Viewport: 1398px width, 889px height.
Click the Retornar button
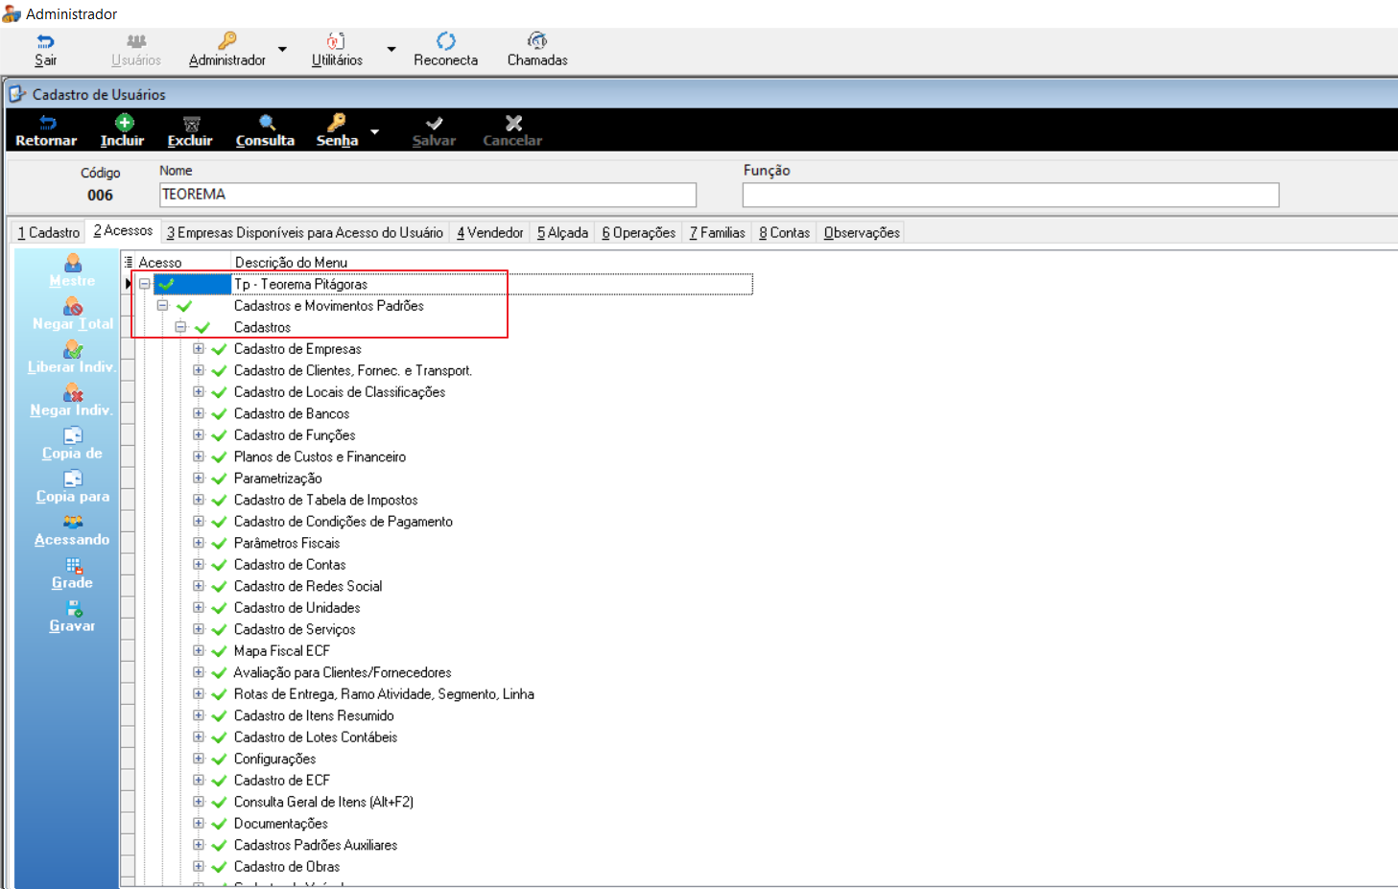pos(46,130)
